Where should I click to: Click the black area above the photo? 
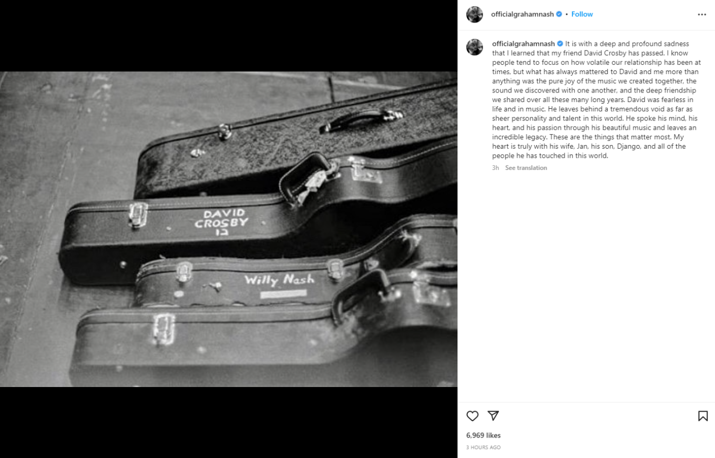(x=229, y=36)
